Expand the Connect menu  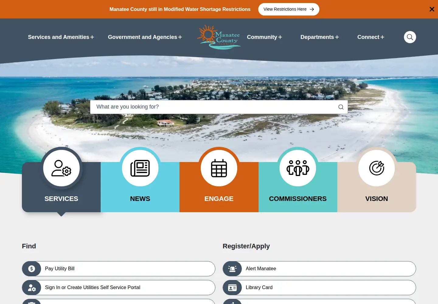click(x=370, y=37)
